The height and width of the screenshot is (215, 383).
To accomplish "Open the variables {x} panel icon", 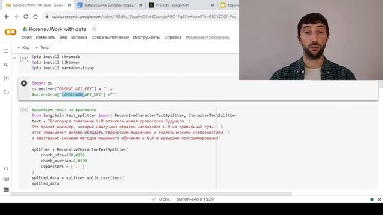I will coord(6,78).
